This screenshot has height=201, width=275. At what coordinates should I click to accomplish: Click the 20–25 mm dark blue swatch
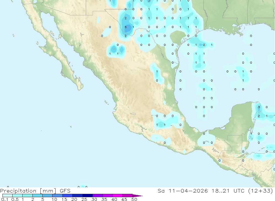[78, 196]
